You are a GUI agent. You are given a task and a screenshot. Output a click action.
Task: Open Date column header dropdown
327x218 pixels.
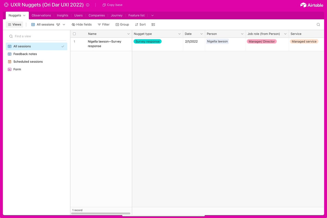tap(201, 34)
